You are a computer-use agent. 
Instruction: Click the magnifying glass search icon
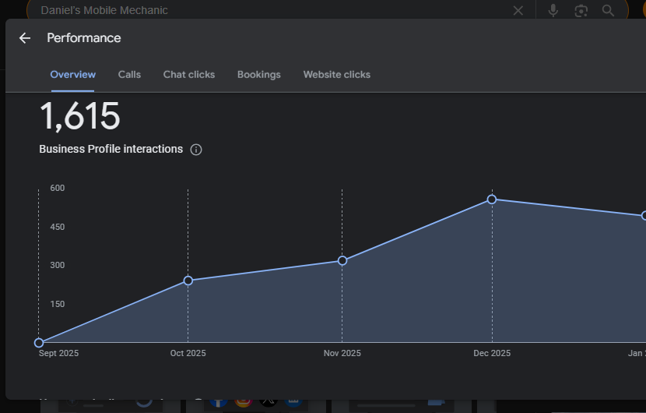point(608,10)
